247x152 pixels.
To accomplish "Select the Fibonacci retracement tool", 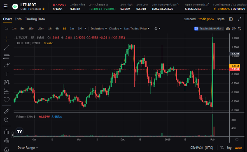I will click(7, 57).
